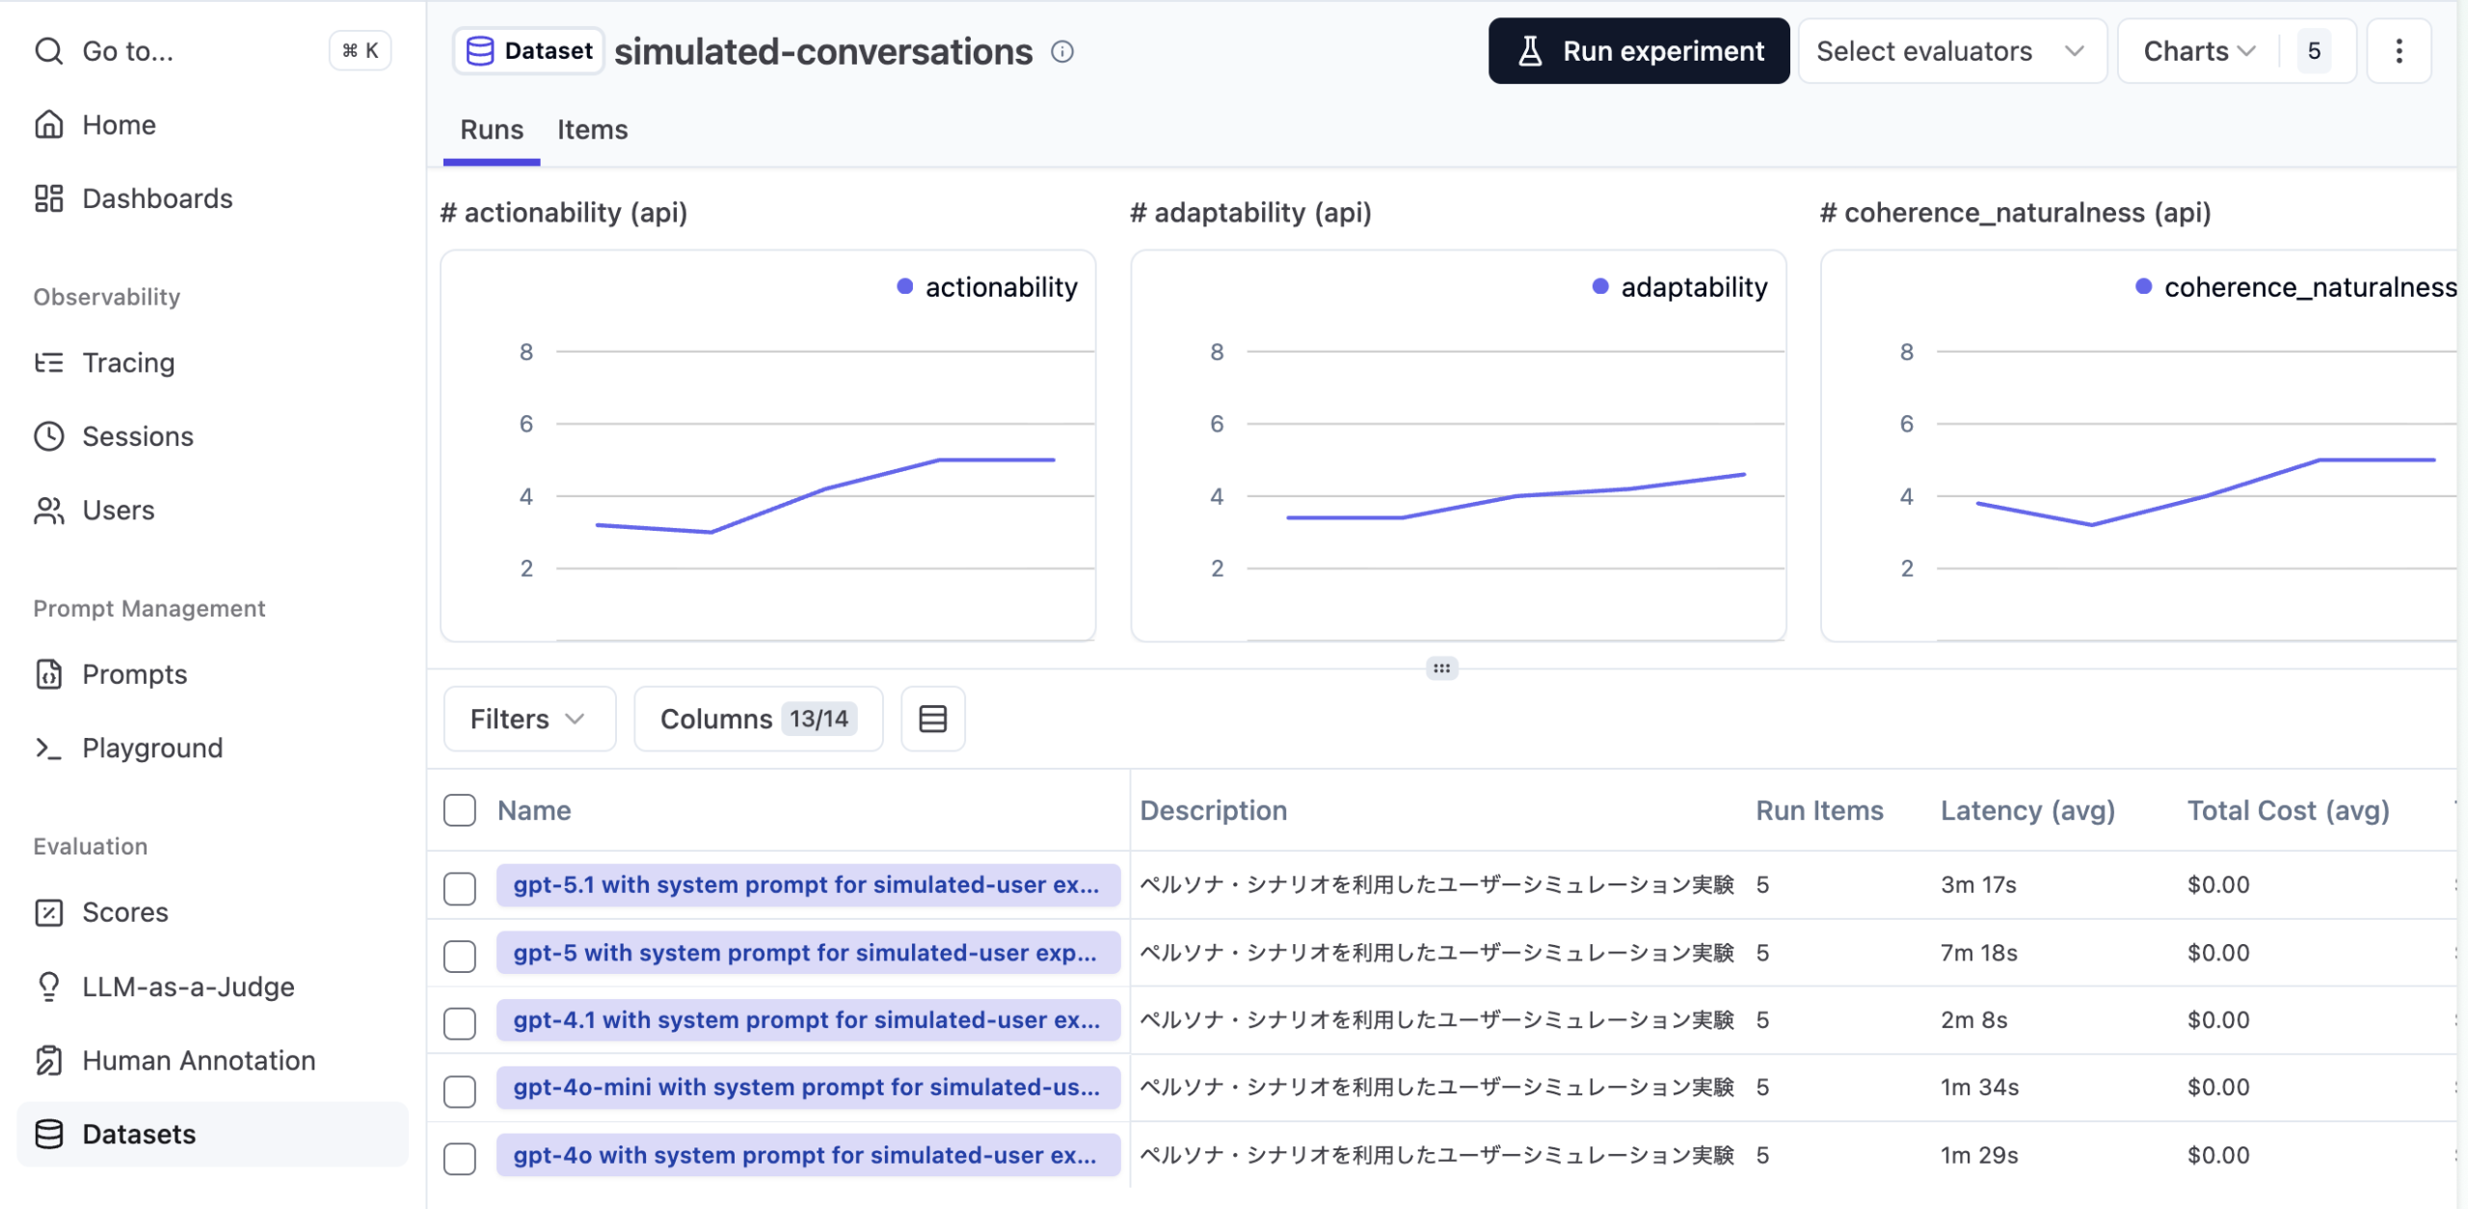Image resolution: width=2468 pixels, height=1209 pixels.
Task: Click the resize handle between charts and table
Action: click(x=1441, y=668)
